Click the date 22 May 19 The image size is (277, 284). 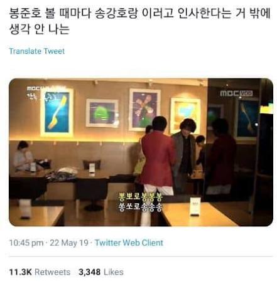[69, 243]
